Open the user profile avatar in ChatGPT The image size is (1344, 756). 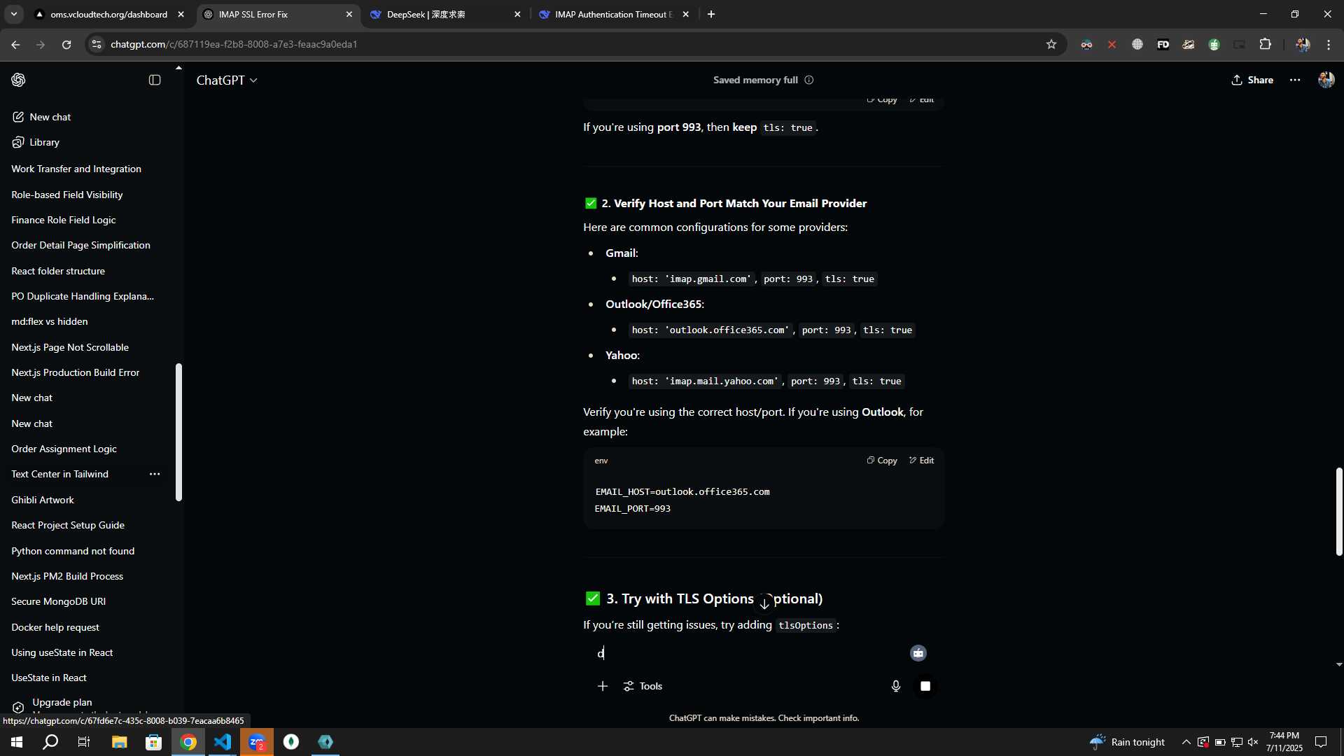[1326, 80]
